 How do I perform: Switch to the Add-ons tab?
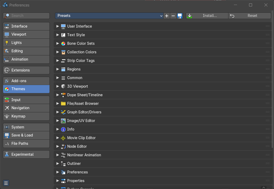point(26,81)
